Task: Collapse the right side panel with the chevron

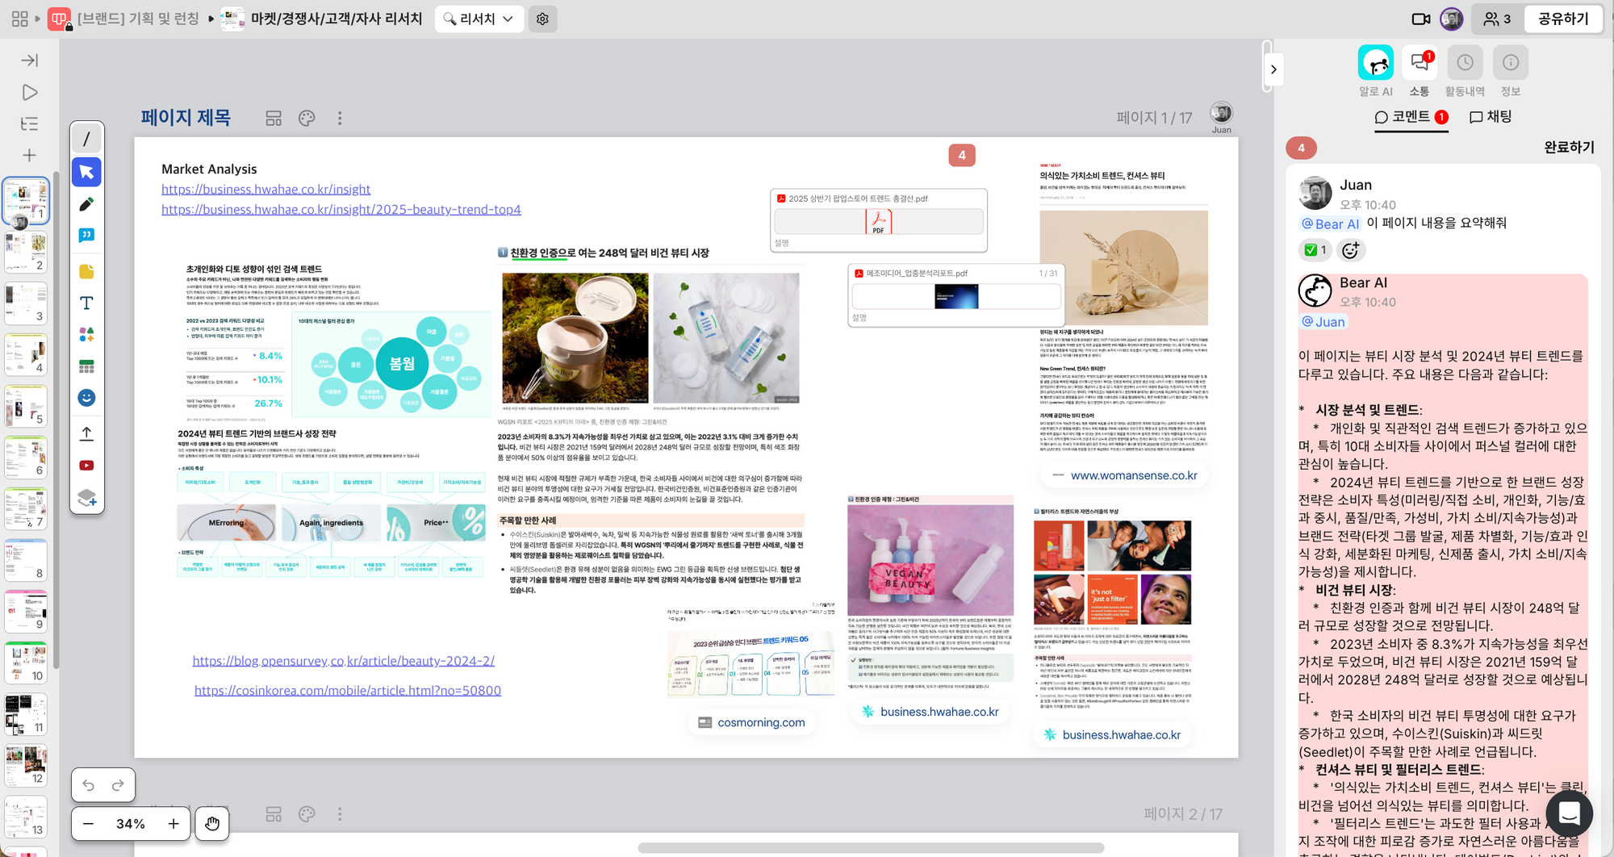Action: pos(1273,69)
